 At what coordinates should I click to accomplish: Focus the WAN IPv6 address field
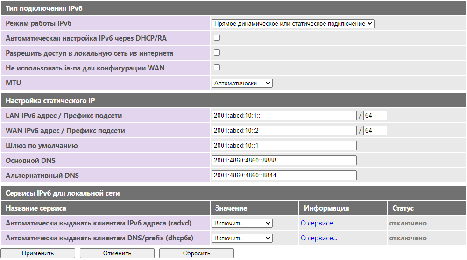(x=284, y=130)
